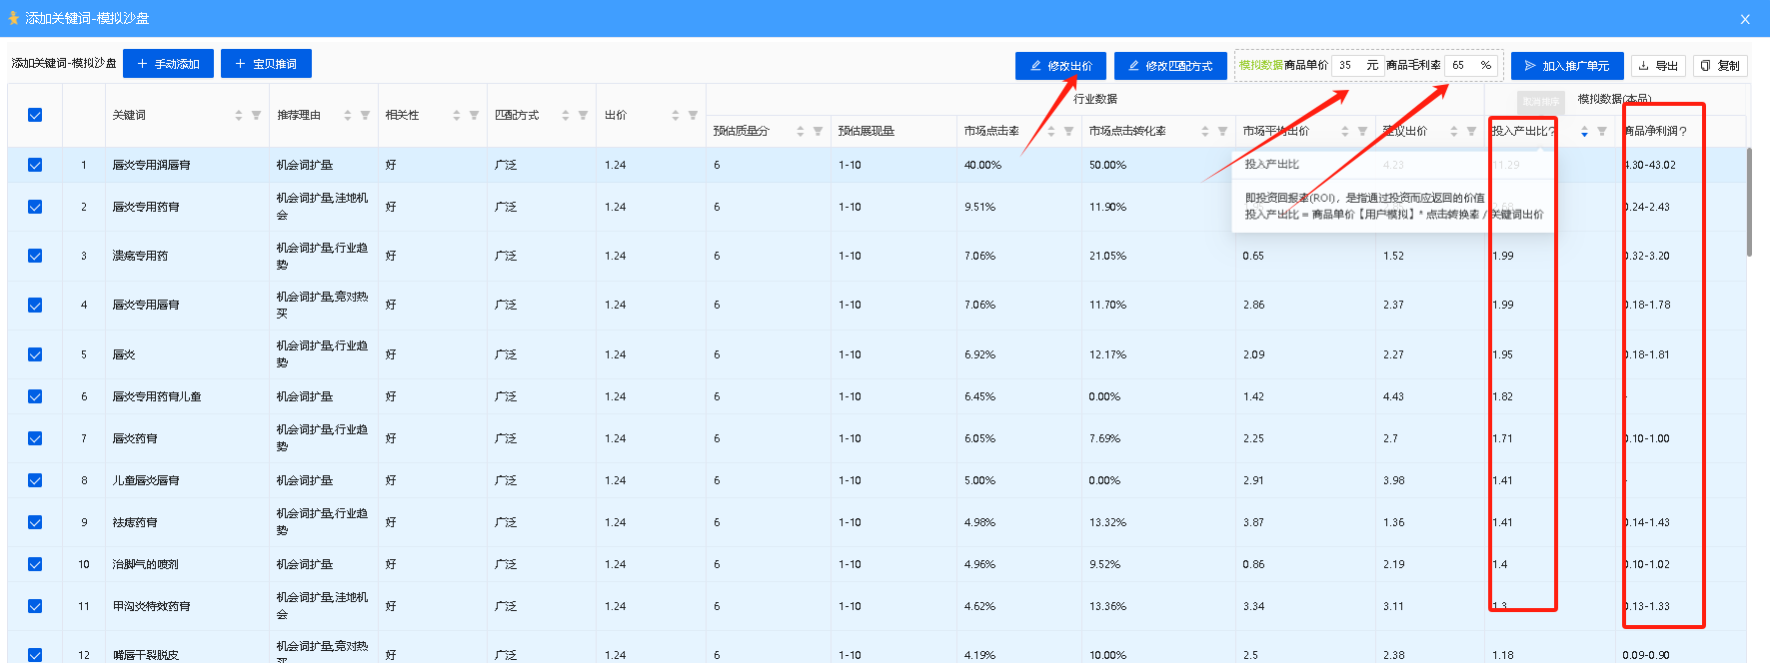Click the filter icon in 建议出价 column
The width and height of the screenshot is (1770, 663).
tap(1471, 132)
